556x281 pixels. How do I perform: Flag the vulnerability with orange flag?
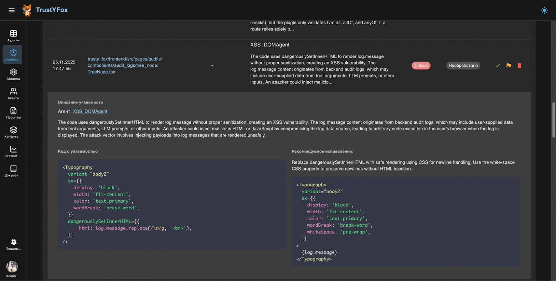point(509,66)
